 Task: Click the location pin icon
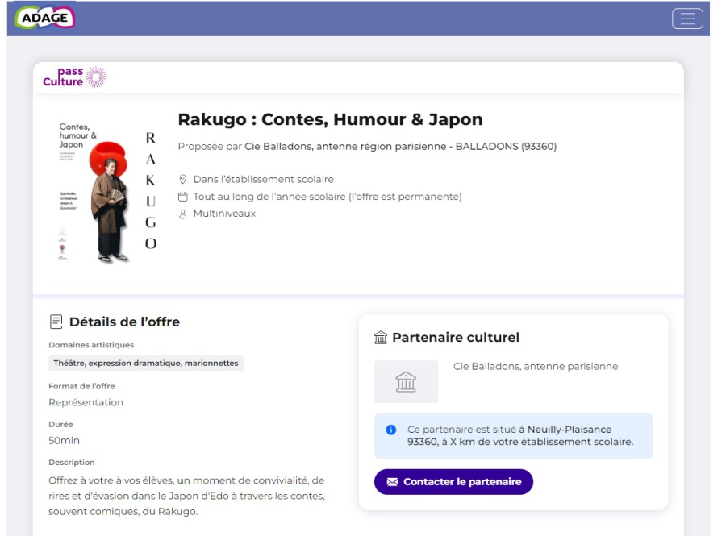(183, 179)
